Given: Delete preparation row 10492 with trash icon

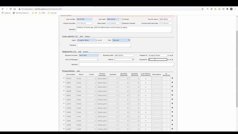Looking at the screenshot, I should (172, 124).
